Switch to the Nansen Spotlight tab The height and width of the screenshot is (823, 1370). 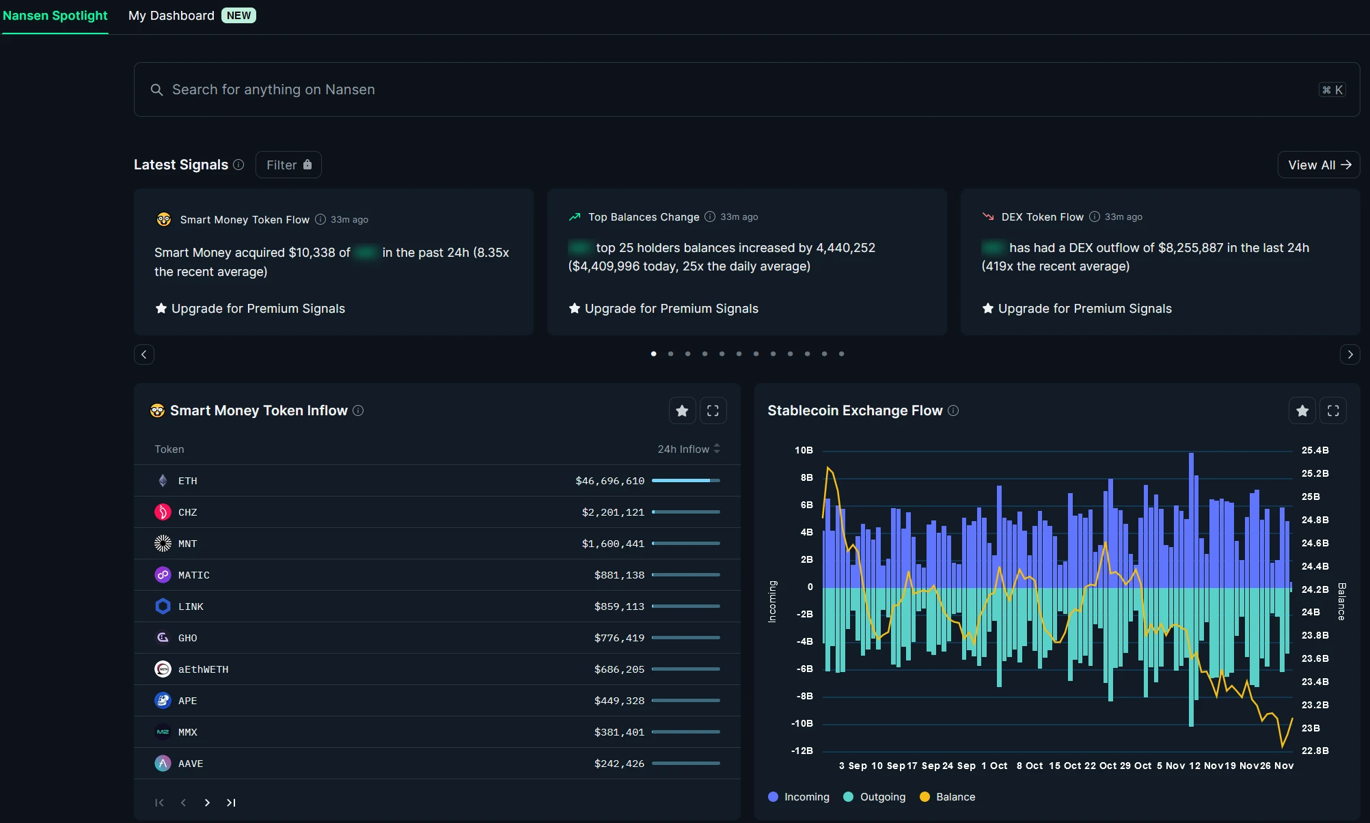pyautogui.click(x=55, y=16)
